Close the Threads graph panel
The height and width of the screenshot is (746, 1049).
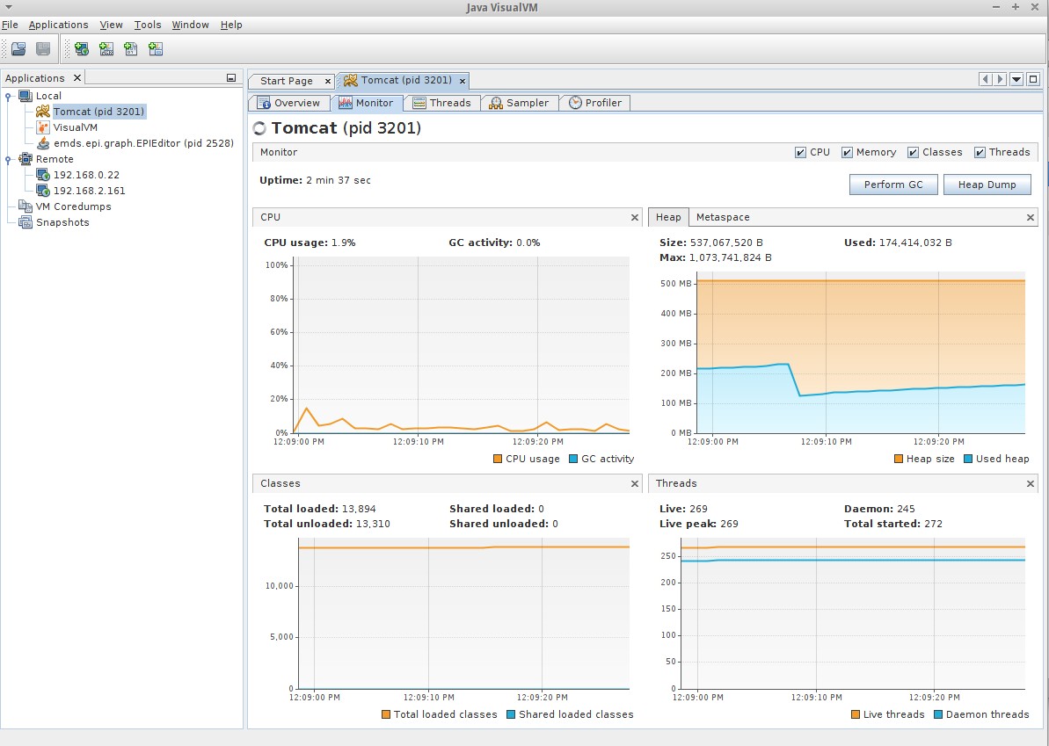point(1031,483)
